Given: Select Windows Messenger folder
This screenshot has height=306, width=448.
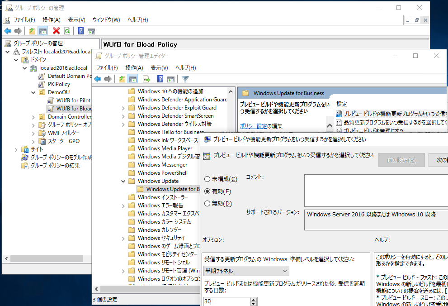Looking at the screenshot, I should click(158, 165).
